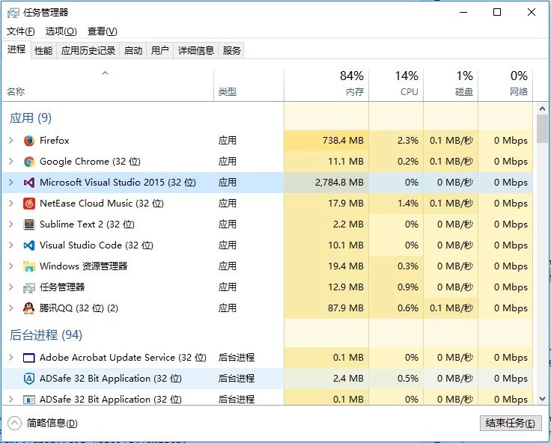Click the scrollbar up arrow
Image resolution: width=551 pixels, height=443 pixels.
(542, 109)
